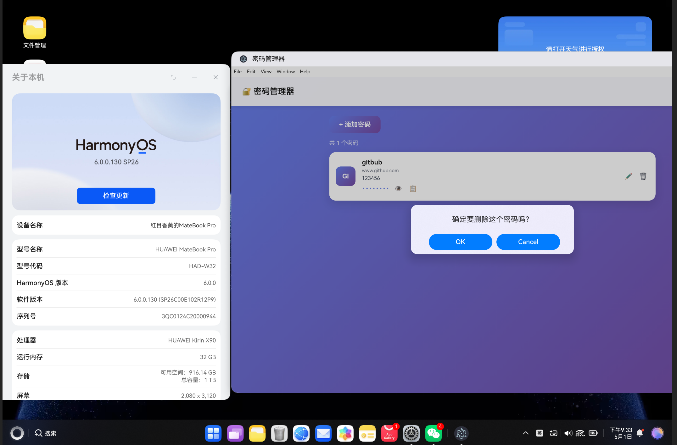
Task: Open the Gallery flower icon in dock
Action: [x=345, y=434]
